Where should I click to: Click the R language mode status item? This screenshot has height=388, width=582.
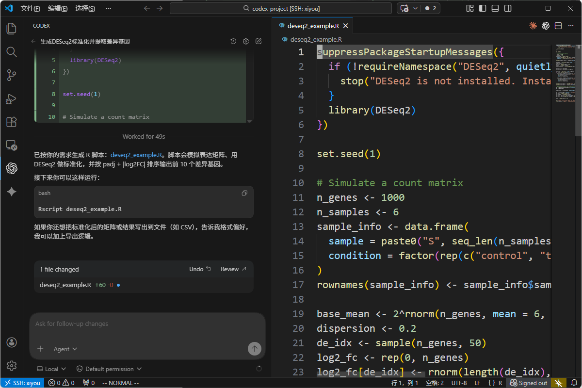(495, 383)
